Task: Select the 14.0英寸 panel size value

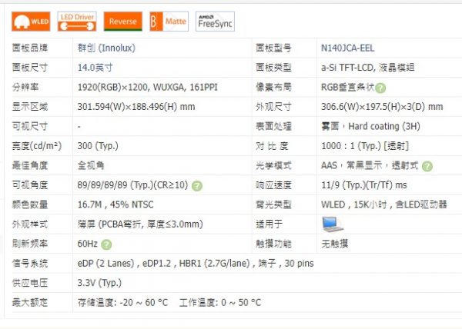Action: click(97, 67)
